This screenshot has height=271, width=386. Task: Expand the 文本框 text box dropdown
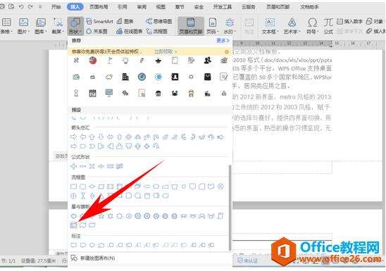tap(270, 26)
